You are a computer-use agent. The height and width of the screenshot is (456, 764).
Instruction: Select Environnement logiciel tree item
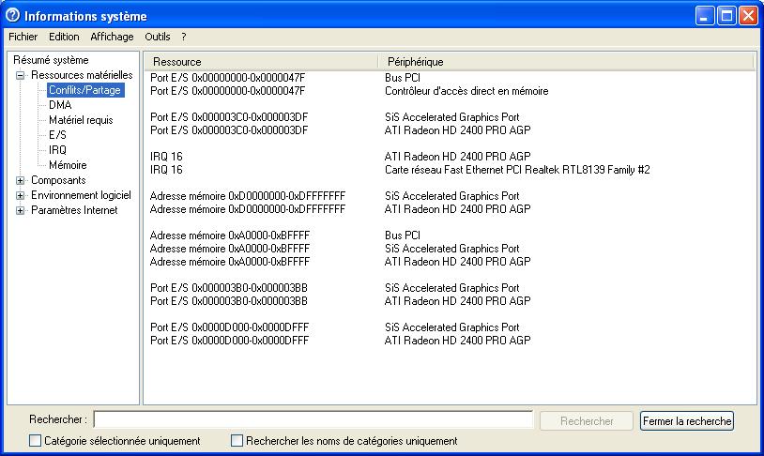[81, 195]
